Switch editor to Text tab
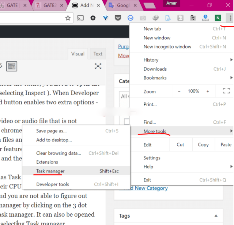 click(98, 54)
